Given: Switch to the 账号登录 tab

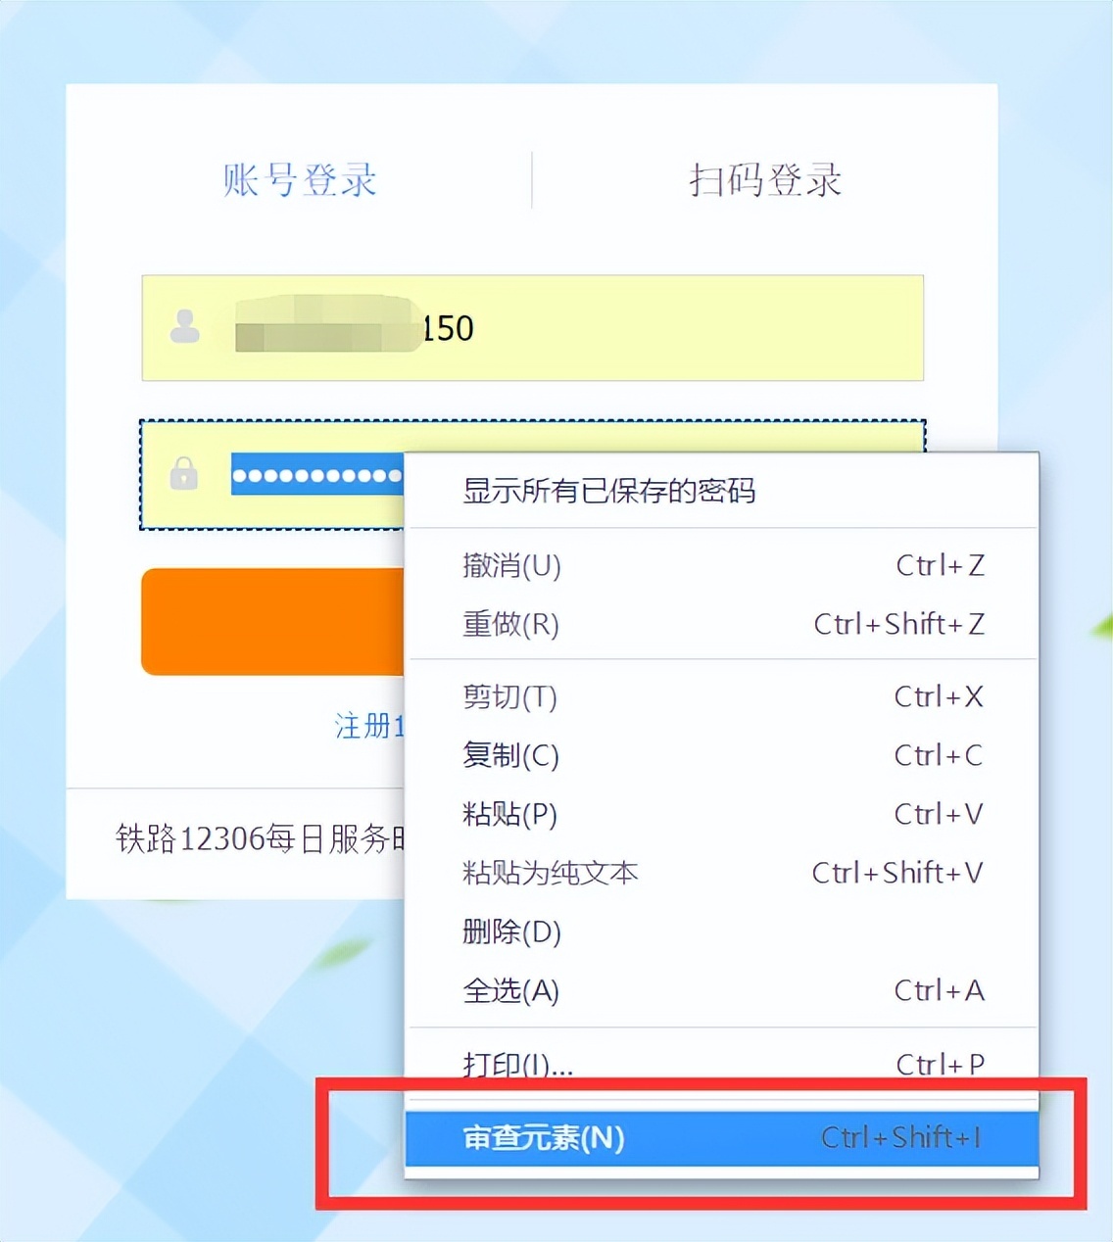Looking at the screenshot, I should 300,180.
